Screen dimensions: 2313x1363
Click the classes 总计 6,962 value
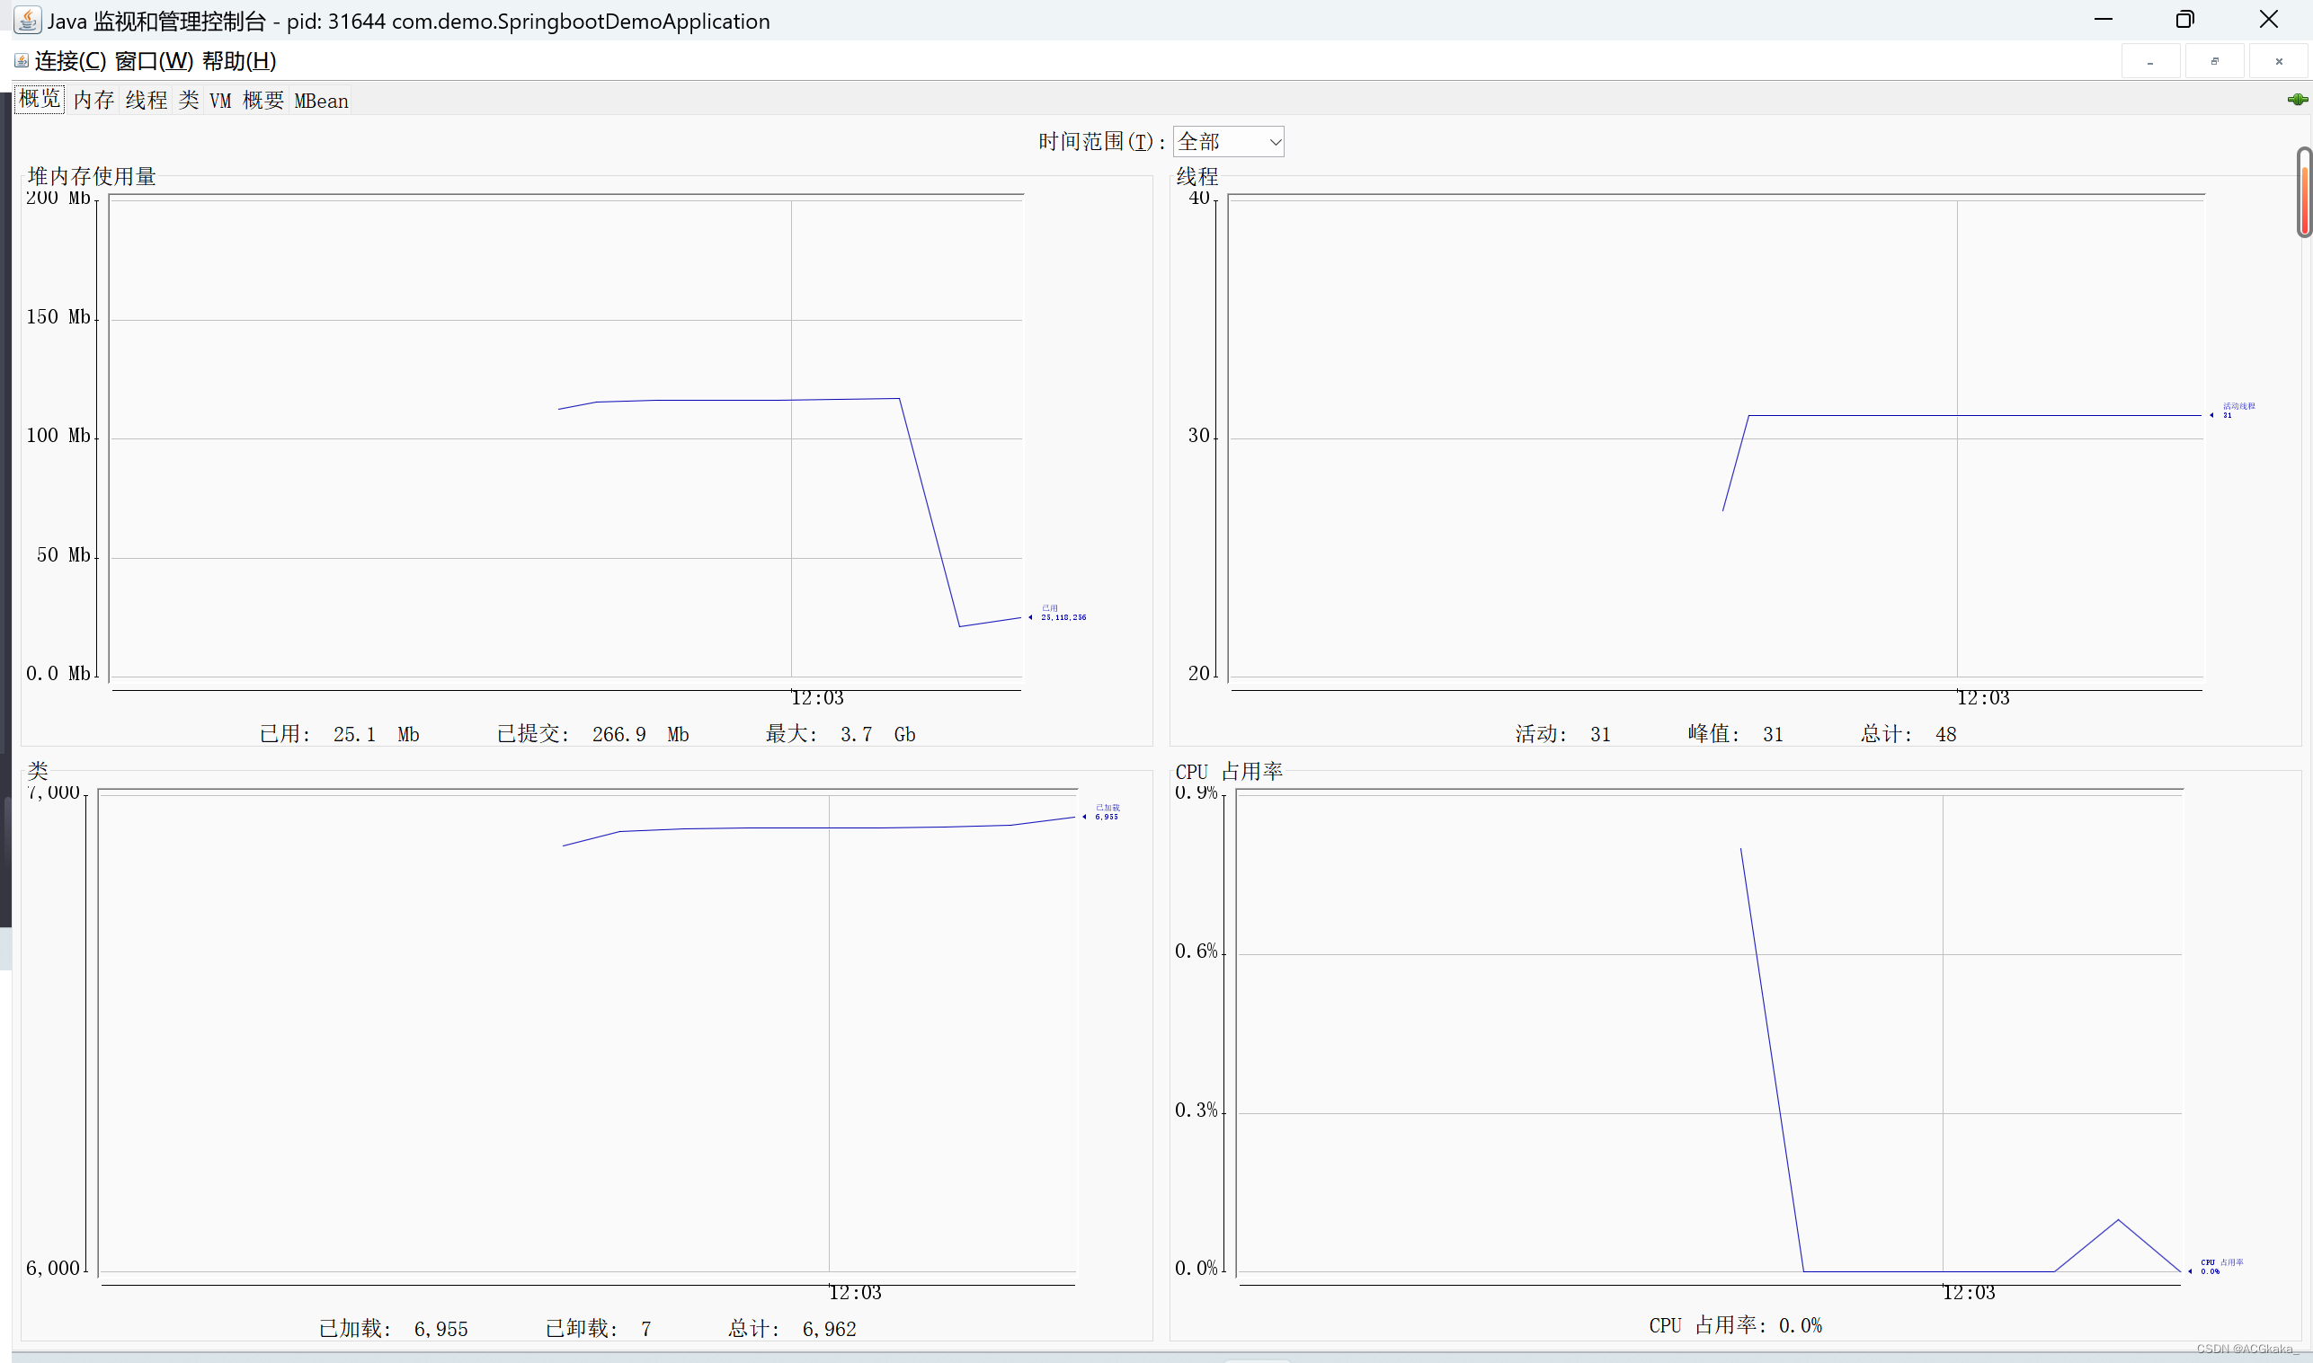click(792, 1328)
